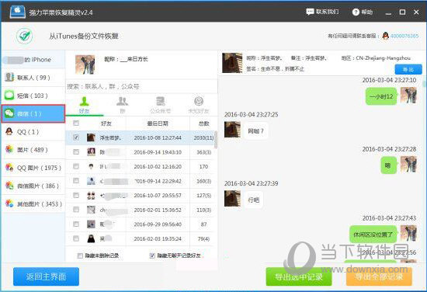Check the row dated 2016-09-29 09:56:40

click(x=76, y=224)
